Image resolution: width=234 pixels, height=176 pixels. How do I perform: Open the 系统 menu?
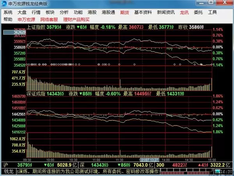[x=8, y=13]
